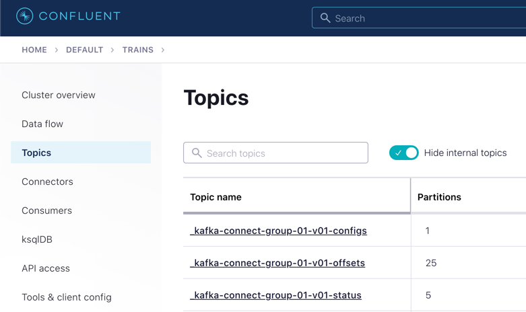Open _kafka-connect-group-01-v01-offsets topic
The height and width of the screenshot is (312, 526).
[277, 263]
